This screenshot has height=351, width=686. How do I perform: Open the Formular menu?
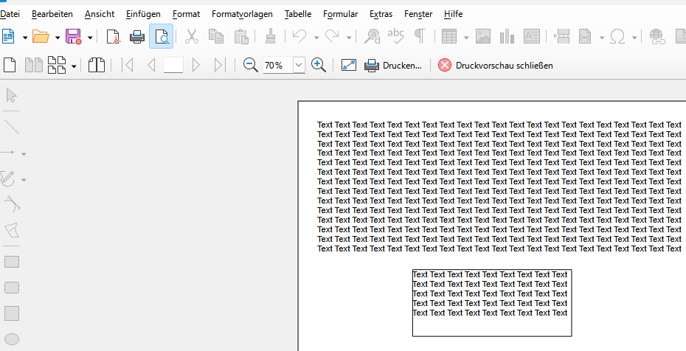[x=340, y=14]
